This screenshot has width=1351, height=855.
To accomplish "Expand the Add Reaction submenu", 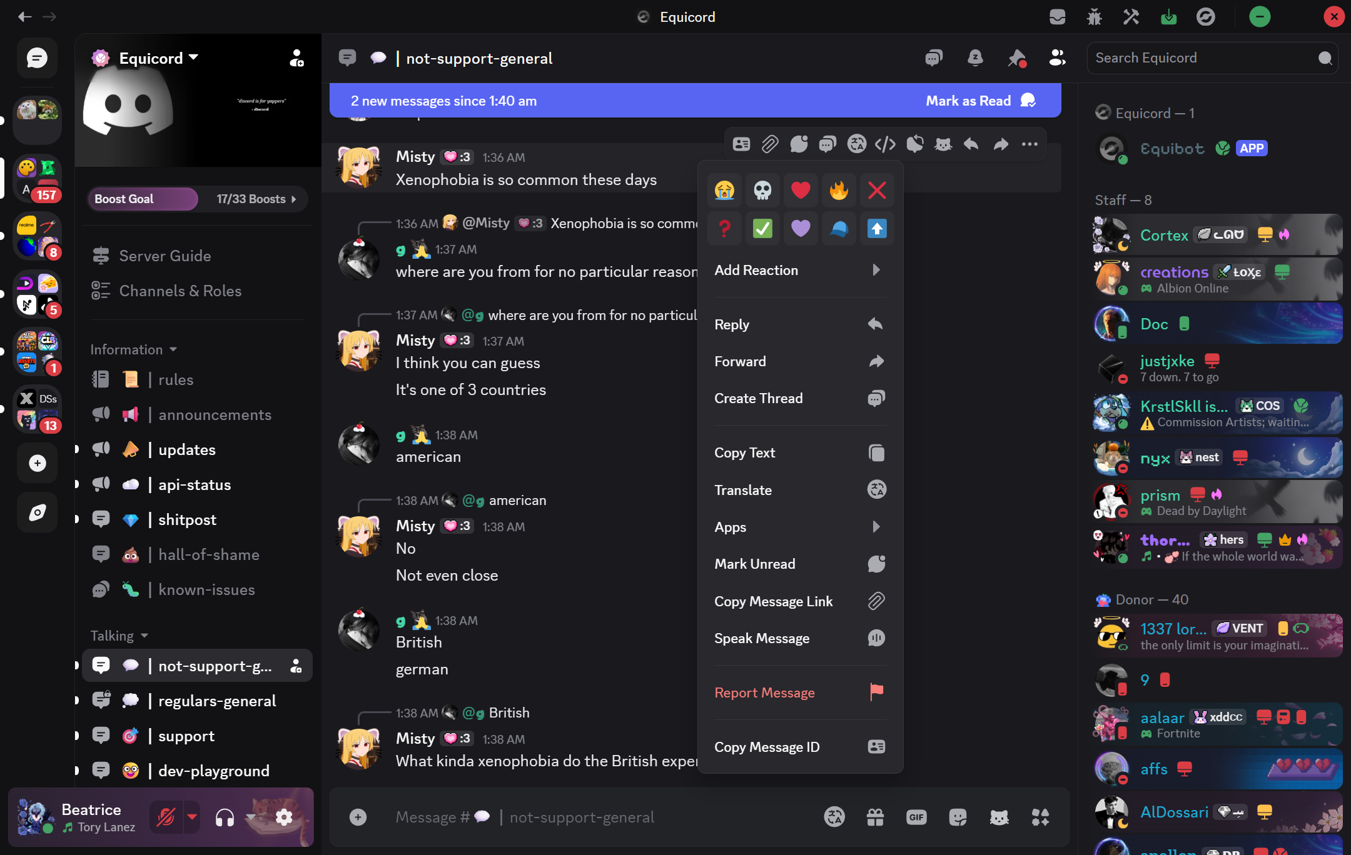I will tap(801, 270).
